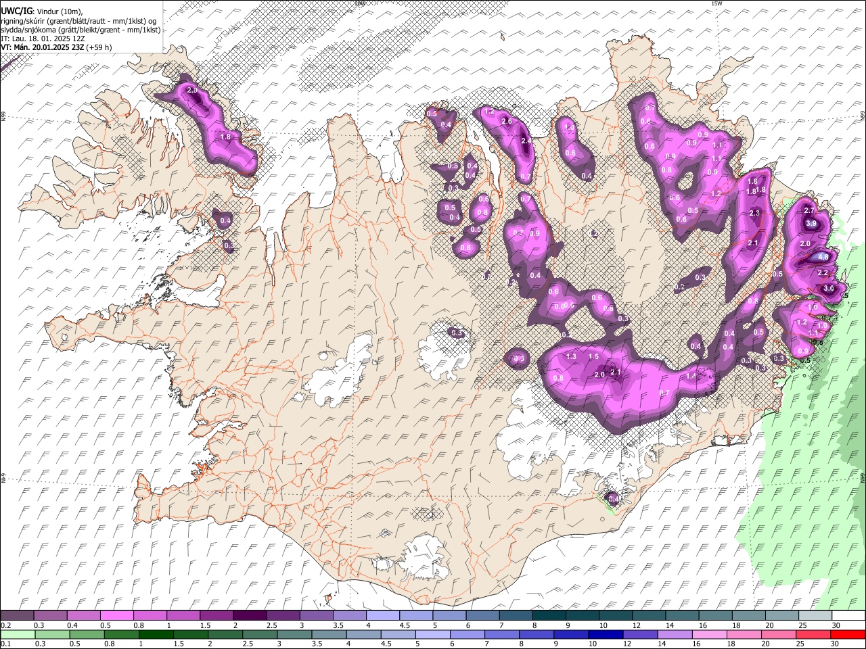866x649 pixels.
Task: Pick the lower legend swatch between 2.5 and 3
Action: 260,634
